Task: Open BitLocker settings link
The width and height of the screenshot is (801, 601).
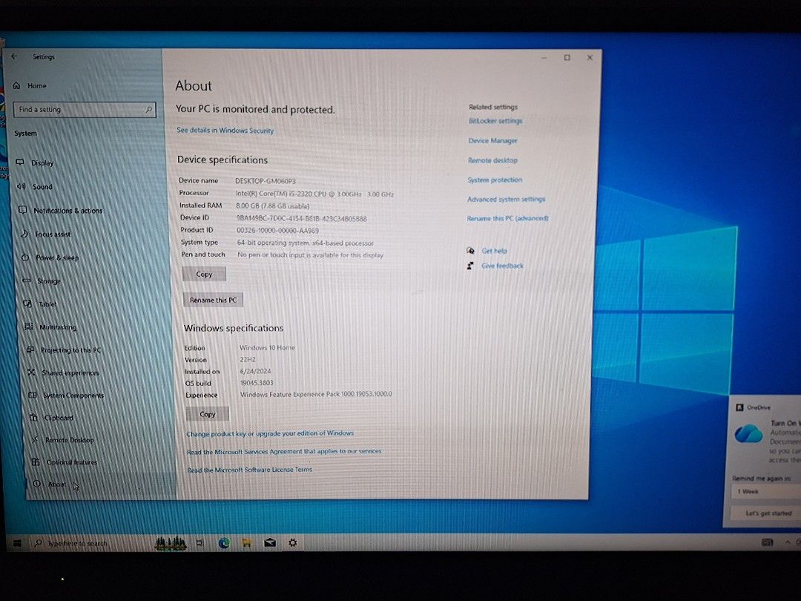Action: (495, 121)
